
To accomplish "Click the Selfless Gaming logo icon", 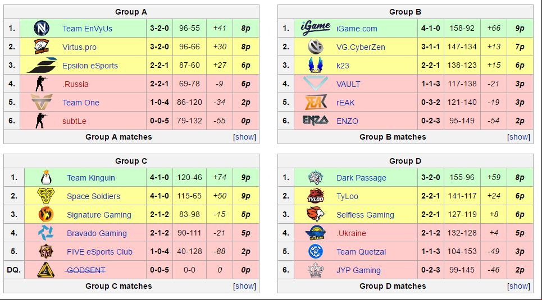I will click(x=315, y=214).
